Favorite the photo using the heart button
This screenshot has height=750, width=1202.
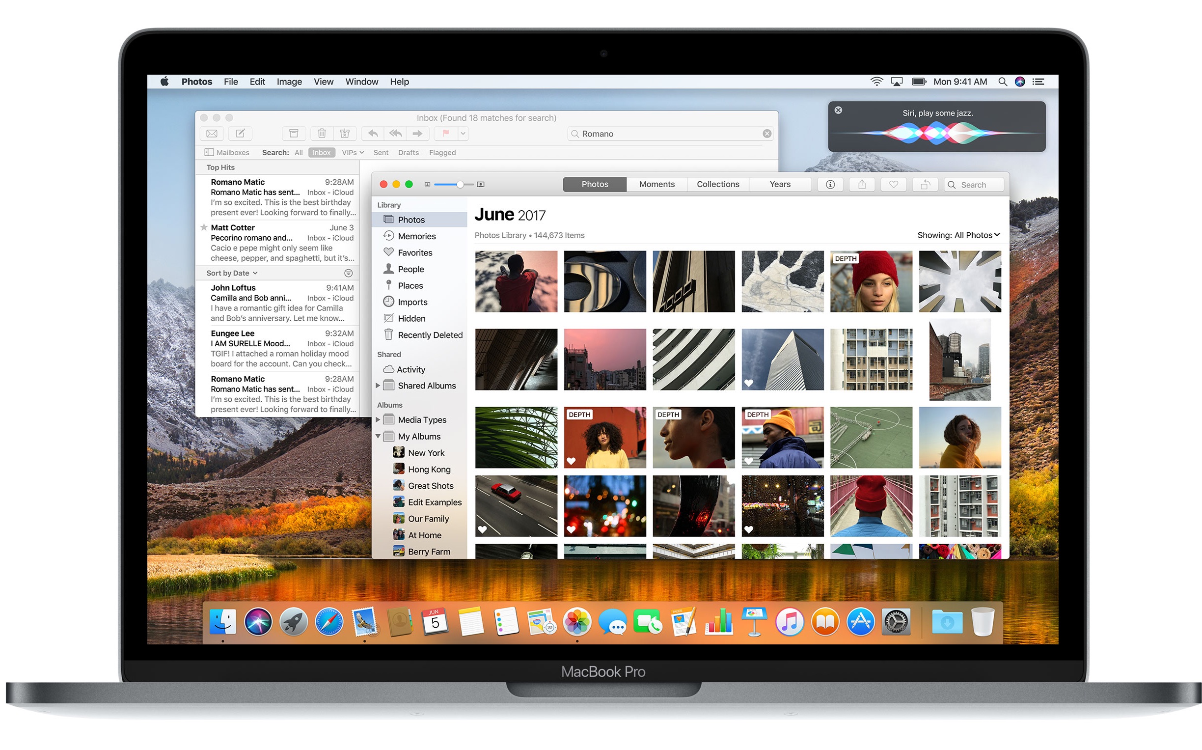pyautogui.click(x=893, y=184)
